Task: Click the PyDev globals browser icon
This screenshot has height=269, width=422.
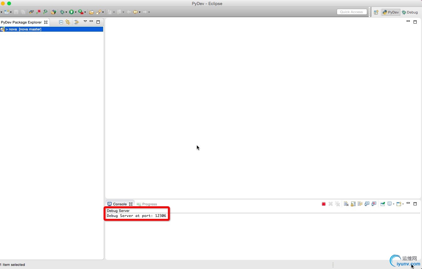Action: 54,12
